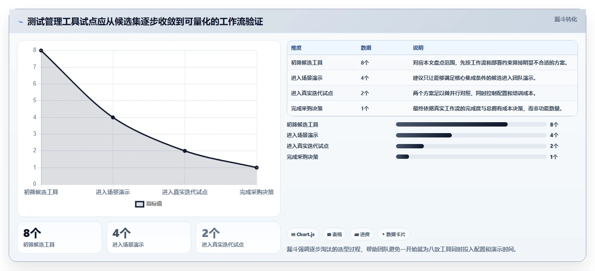Click the 初筛候选工具 progress row label
The image size is (595, 271).
(x=303, y=124)
